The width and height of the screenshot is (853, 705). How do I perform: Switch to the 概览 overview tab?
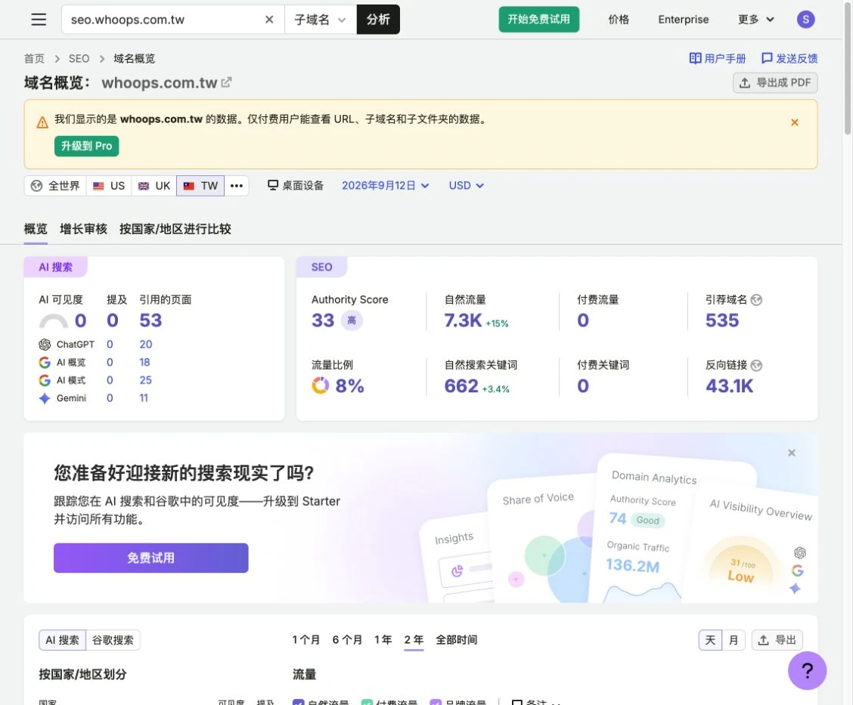click(x=36, y=229)
